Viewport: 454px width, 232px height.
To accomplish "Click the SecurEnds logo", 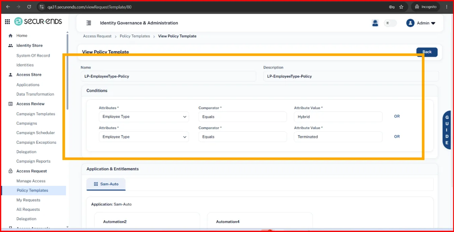I will pos(38,22).
